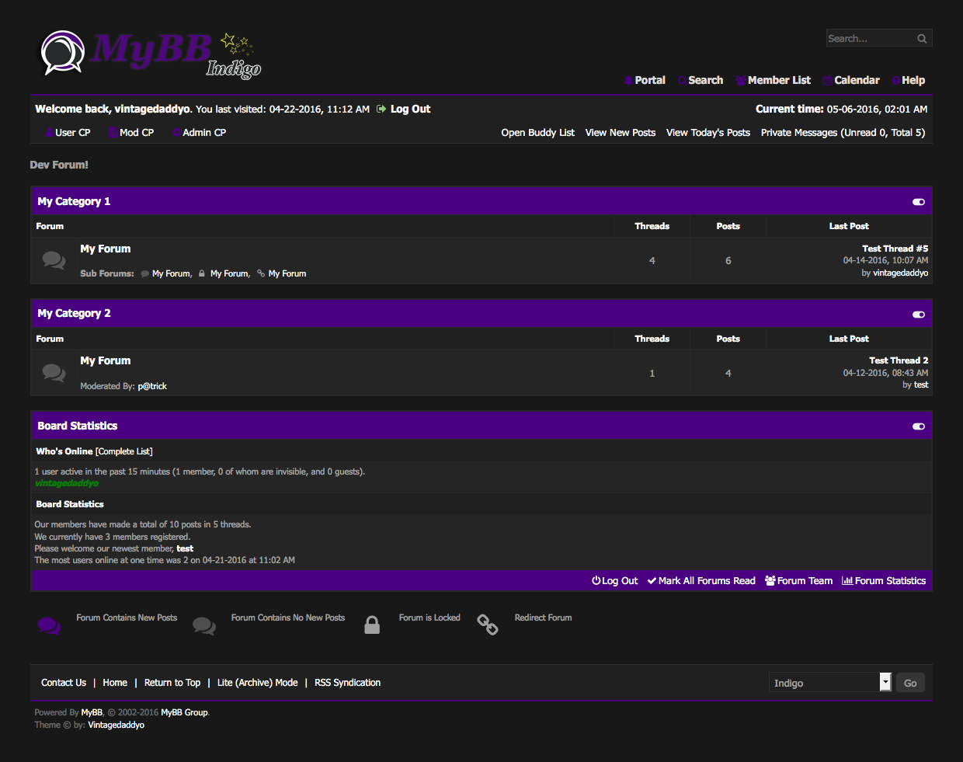Image resolution: width=963 pixels, height=762 pixels.
Task: Click checkmark icon for Mark All Forums Read
Action: pos(652,581)
